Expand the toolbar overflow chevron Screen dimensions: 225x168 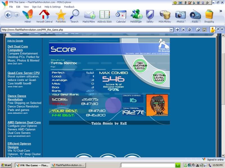click(221, 11)
